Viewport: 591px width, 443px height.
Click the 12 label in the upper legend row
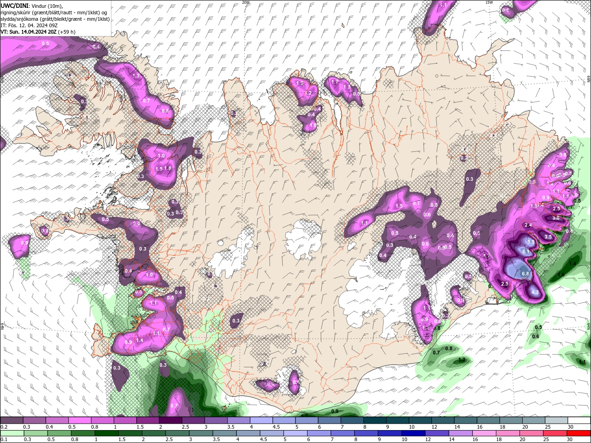[x=435, y=427]
